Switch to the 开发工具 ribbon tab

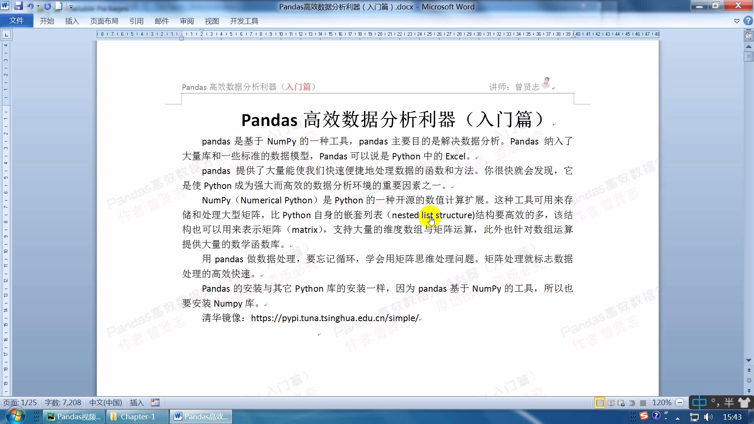coord(243,21)
